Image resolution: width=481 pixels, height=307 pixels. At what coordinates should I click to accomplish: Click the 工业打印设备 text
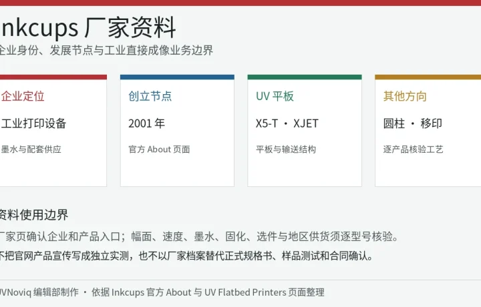point(33,123)
